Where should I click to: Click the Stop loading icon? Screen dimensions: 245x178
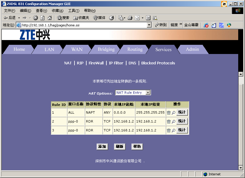coord(35,18)
